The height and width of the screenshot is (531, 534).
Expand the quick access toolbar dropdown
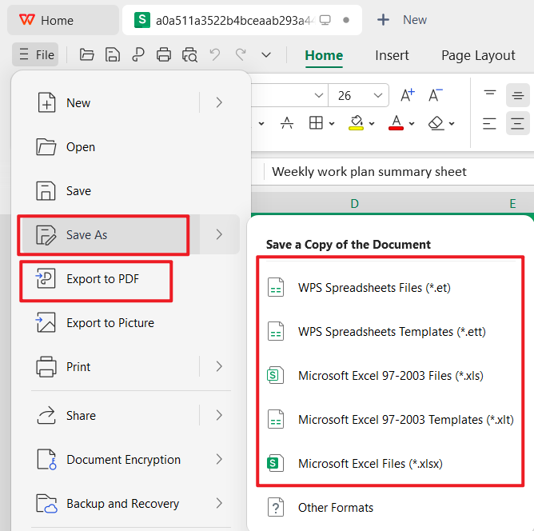266,54
